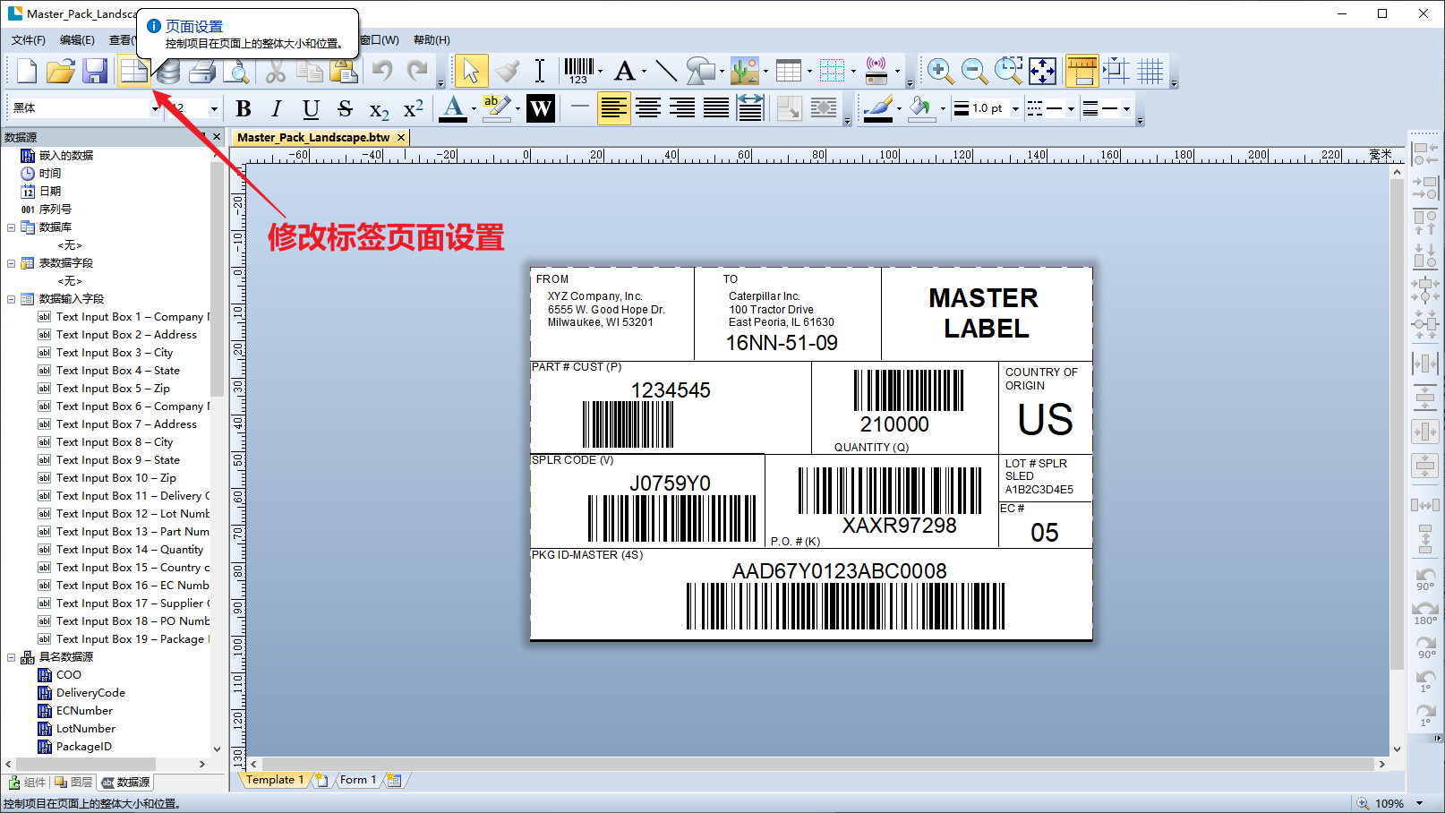Screen dimensions: 1445x813
Task: Toggle Italic text formatting
Action: click(x=277, y=108)
